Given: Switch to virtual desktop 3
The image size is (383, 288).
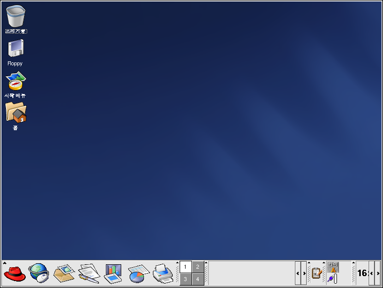Looking at the screenshot, I should (186, 280).
